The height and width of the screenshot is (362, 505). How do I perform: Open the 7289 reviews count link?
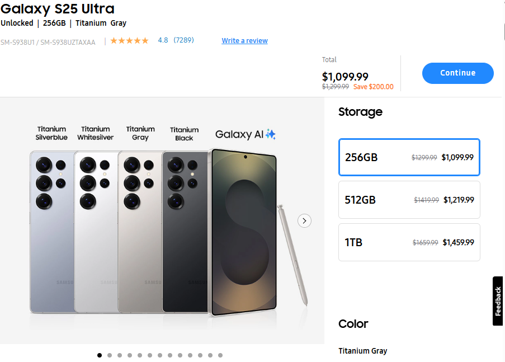(x=183, y=40)
